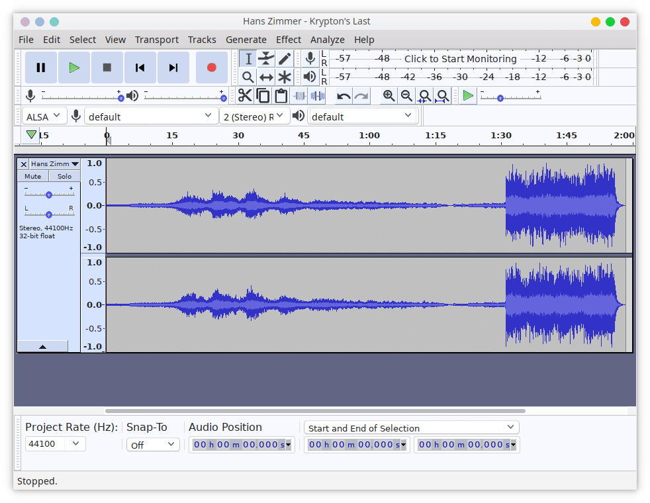Open the Select menu
This screenshot has height=503, width=650.
pyautogui.click(x=83, y=40)
